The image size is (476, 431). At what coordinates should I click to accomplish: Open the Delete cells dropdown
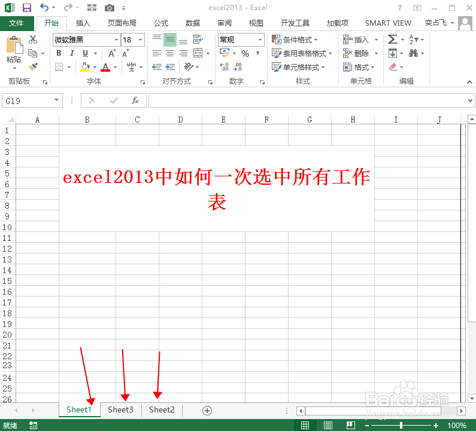[376, 53]
